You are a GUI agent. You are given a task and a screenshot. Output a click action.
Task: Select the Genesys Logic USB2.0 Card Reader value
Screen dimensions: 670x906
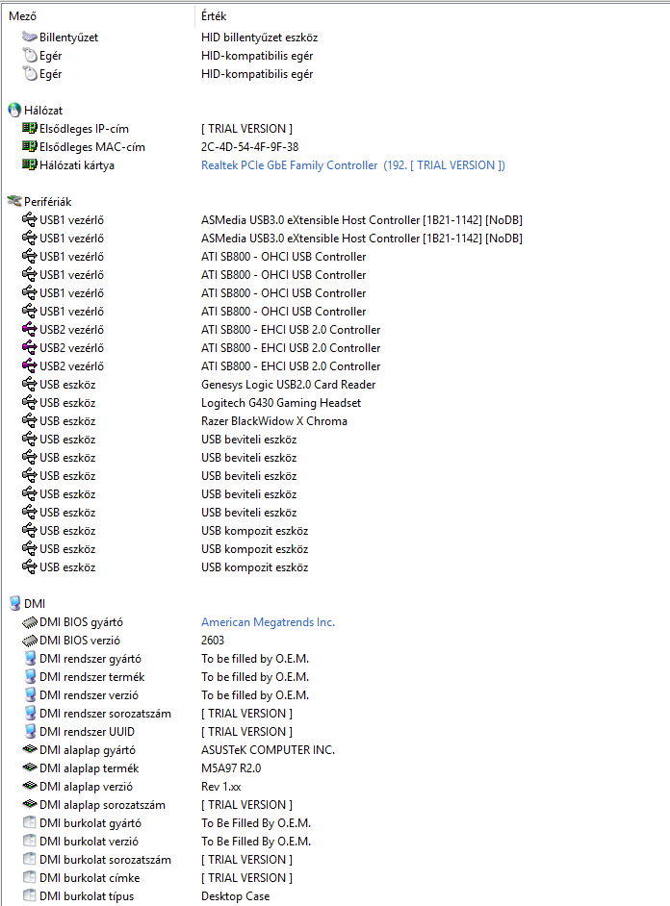click(x=289, y=385)
